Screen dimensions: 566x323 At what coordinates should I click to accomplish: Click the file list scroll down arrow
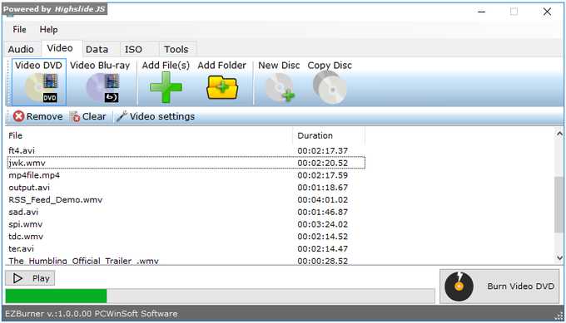click(x=559, y=258)
